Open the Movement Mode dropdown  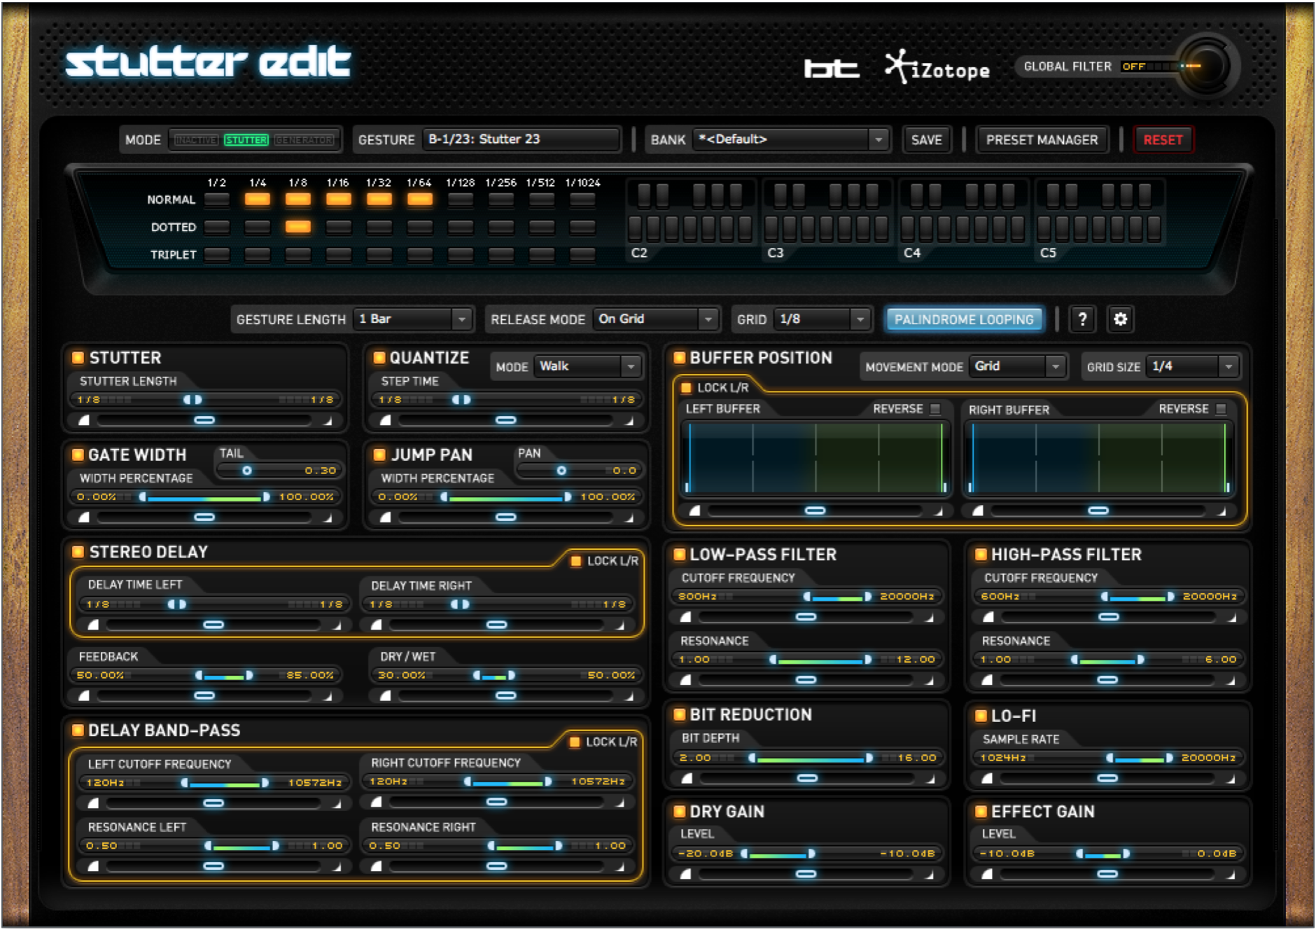pyautogui.click(x=1018, y=366)
